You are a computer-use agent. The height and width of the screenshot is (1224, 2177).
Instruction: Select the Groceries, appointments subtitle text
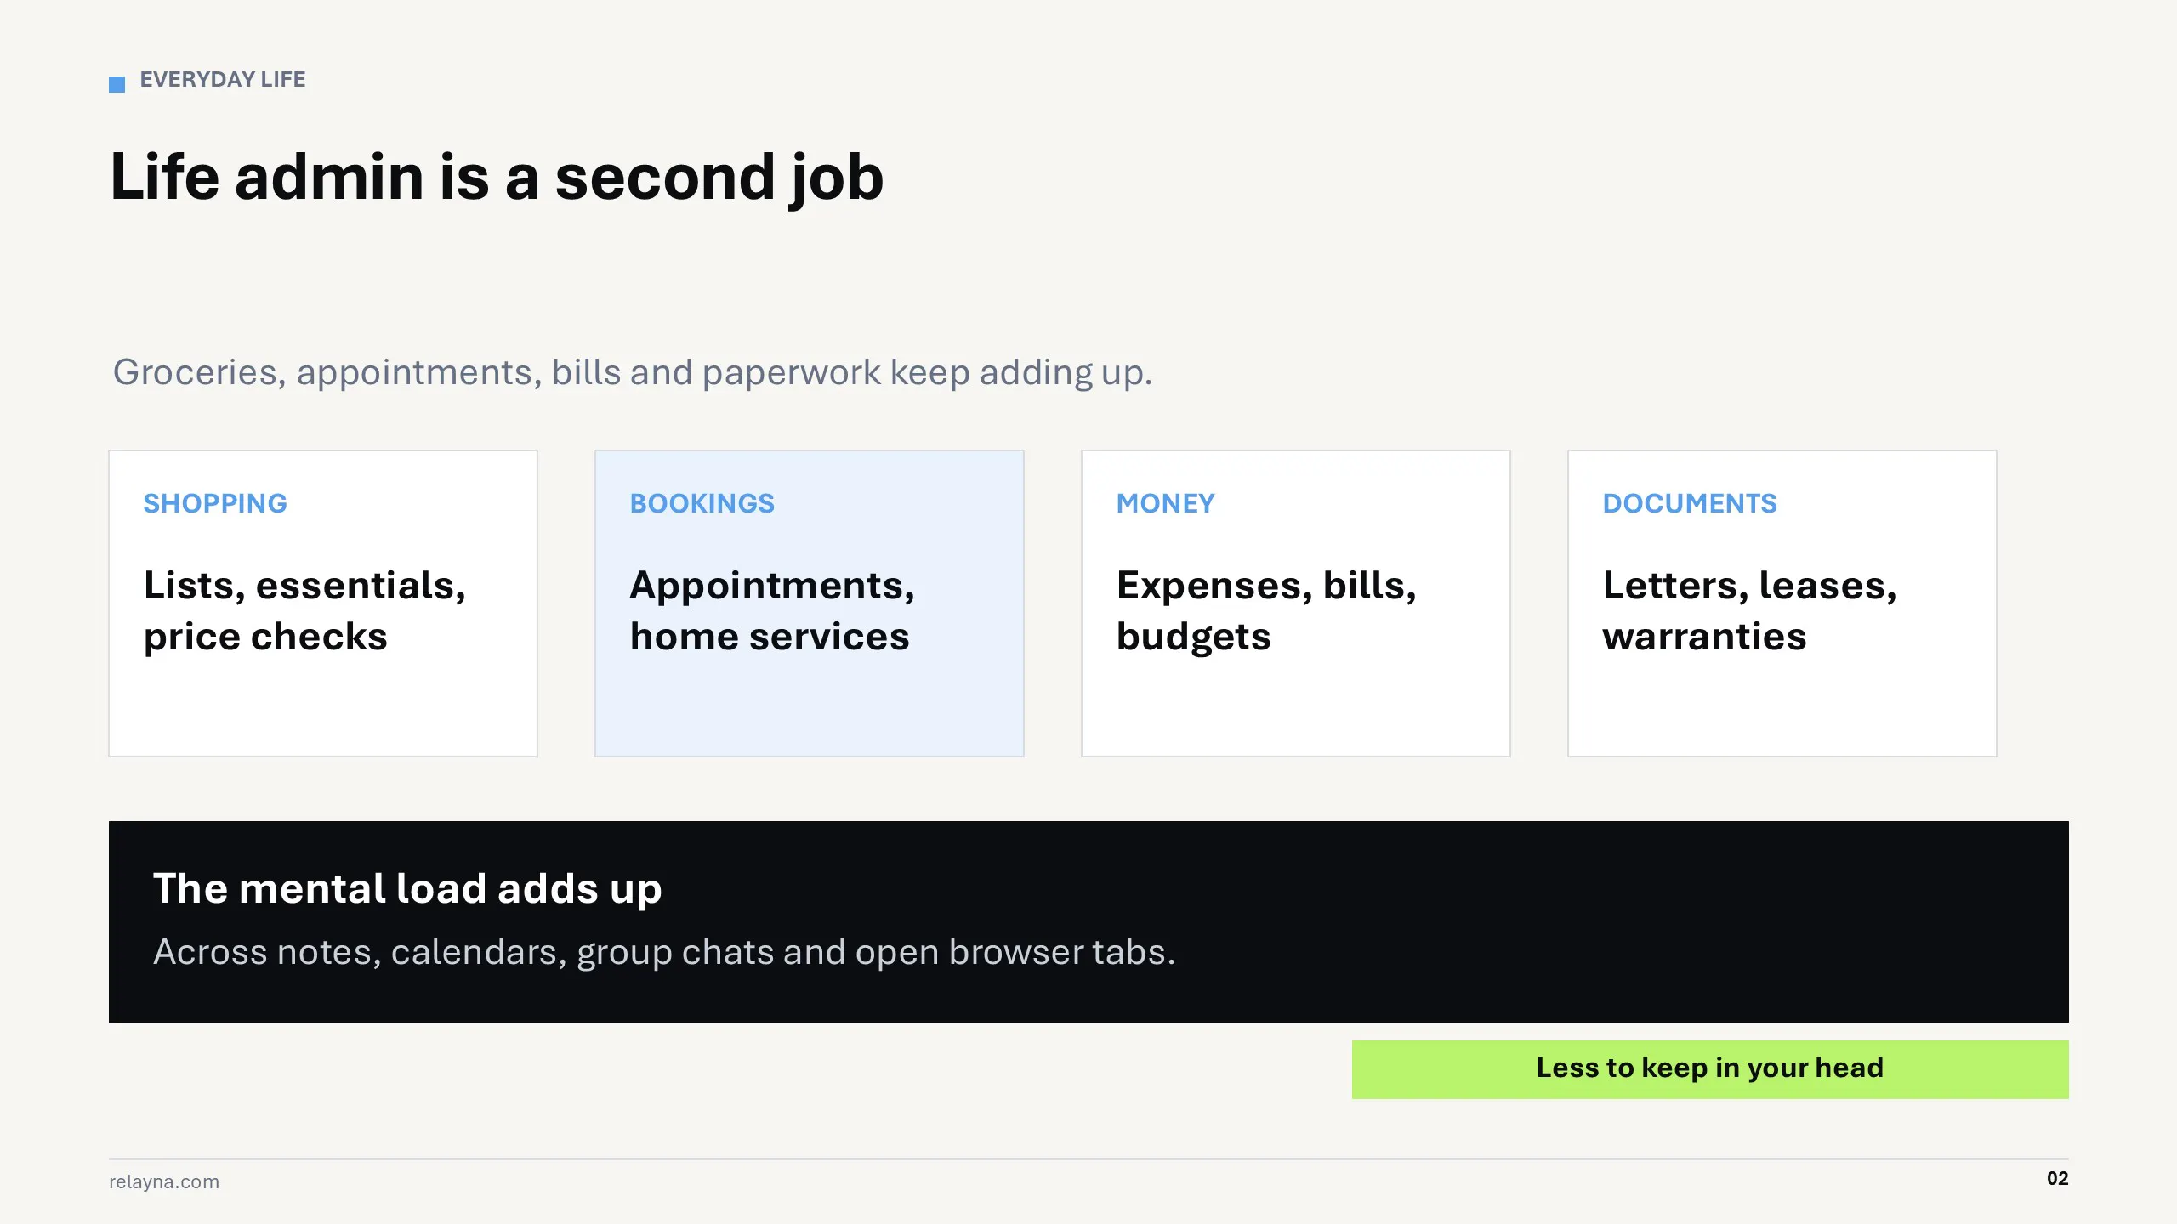pyautogui.click(x=633, y=372)
